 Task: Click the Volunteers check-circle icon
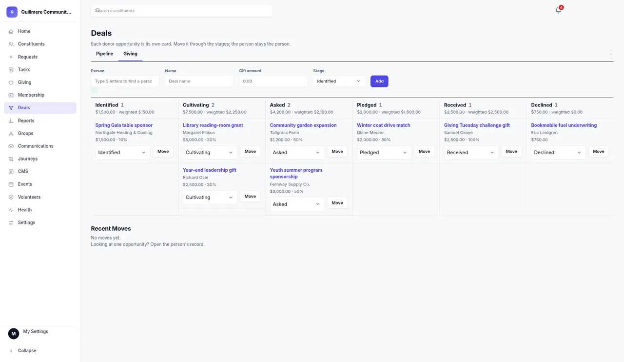click(11, 197)
